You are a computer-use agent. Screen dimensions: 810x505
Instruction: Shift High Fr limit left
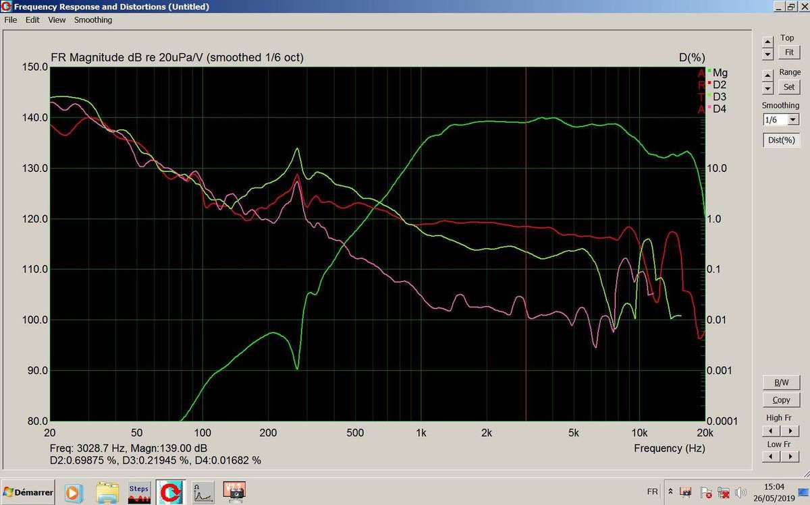[772, 431]
